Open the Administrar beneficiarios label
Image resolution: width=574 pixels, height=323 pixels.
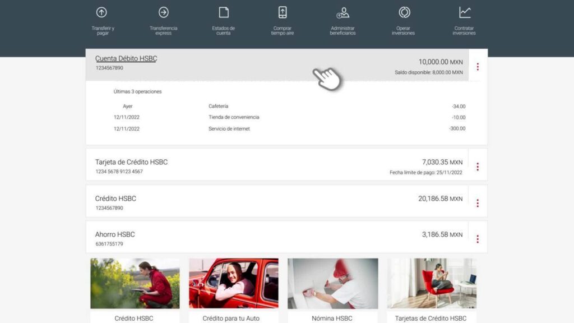(342, 31)
